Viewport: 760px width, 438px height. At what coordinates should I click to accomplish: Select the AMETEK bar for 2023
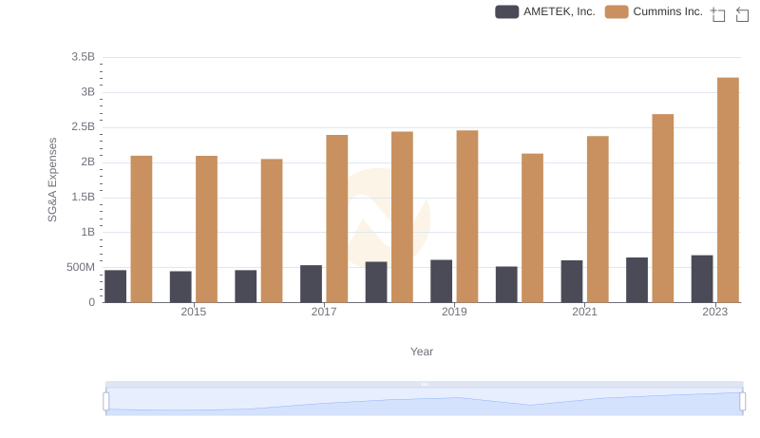click(x=702, y=278)
